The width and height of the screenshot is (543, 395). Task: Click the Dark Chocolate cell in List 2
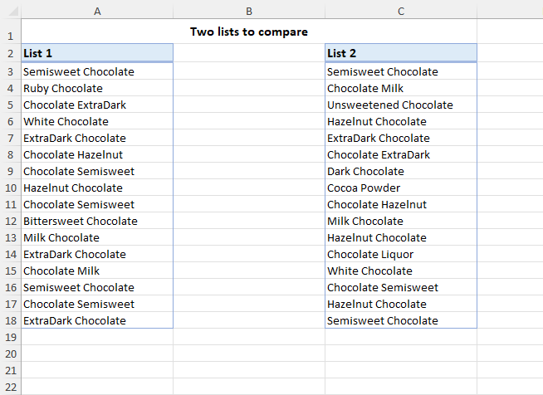(401, 172)
